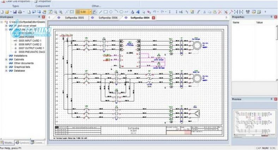Select the Arc drawing tool
278x150 pixels.
click(116, 12)
